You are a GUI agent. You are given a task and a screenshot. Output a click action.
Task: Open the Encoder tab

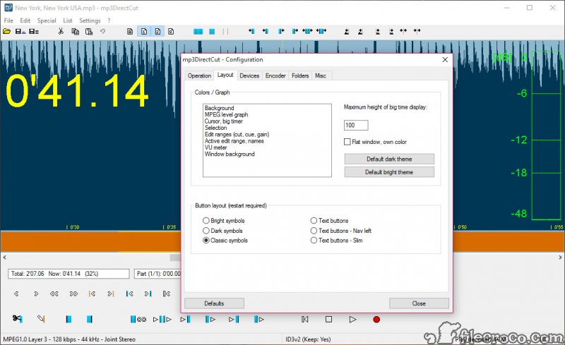click(x=275, y=75)
